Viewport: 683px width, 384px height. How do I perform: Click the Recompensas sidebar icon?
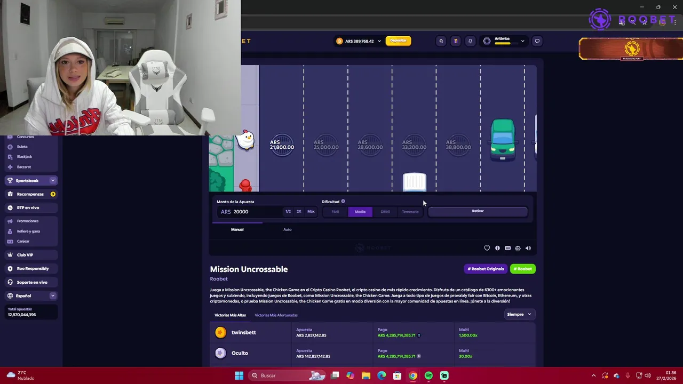coord(11,194)
